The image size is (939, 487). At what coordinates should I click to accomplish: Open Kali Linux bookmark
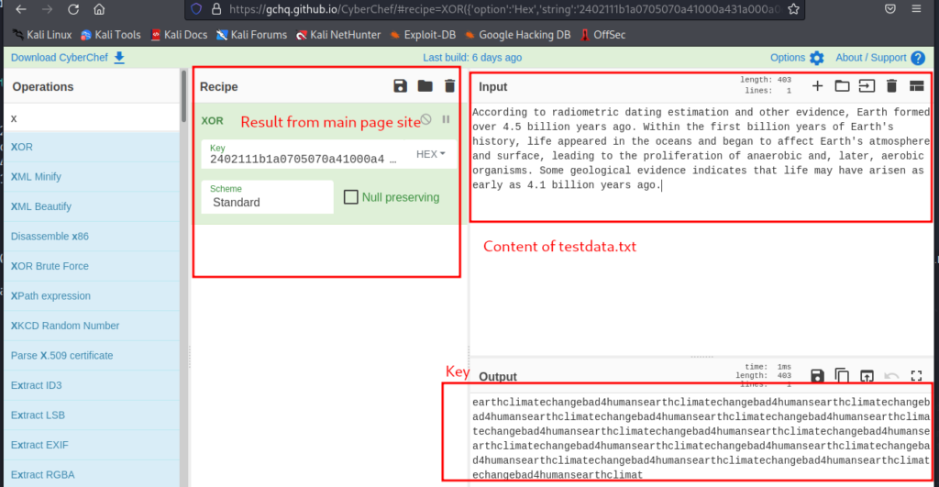coord(42,35)
